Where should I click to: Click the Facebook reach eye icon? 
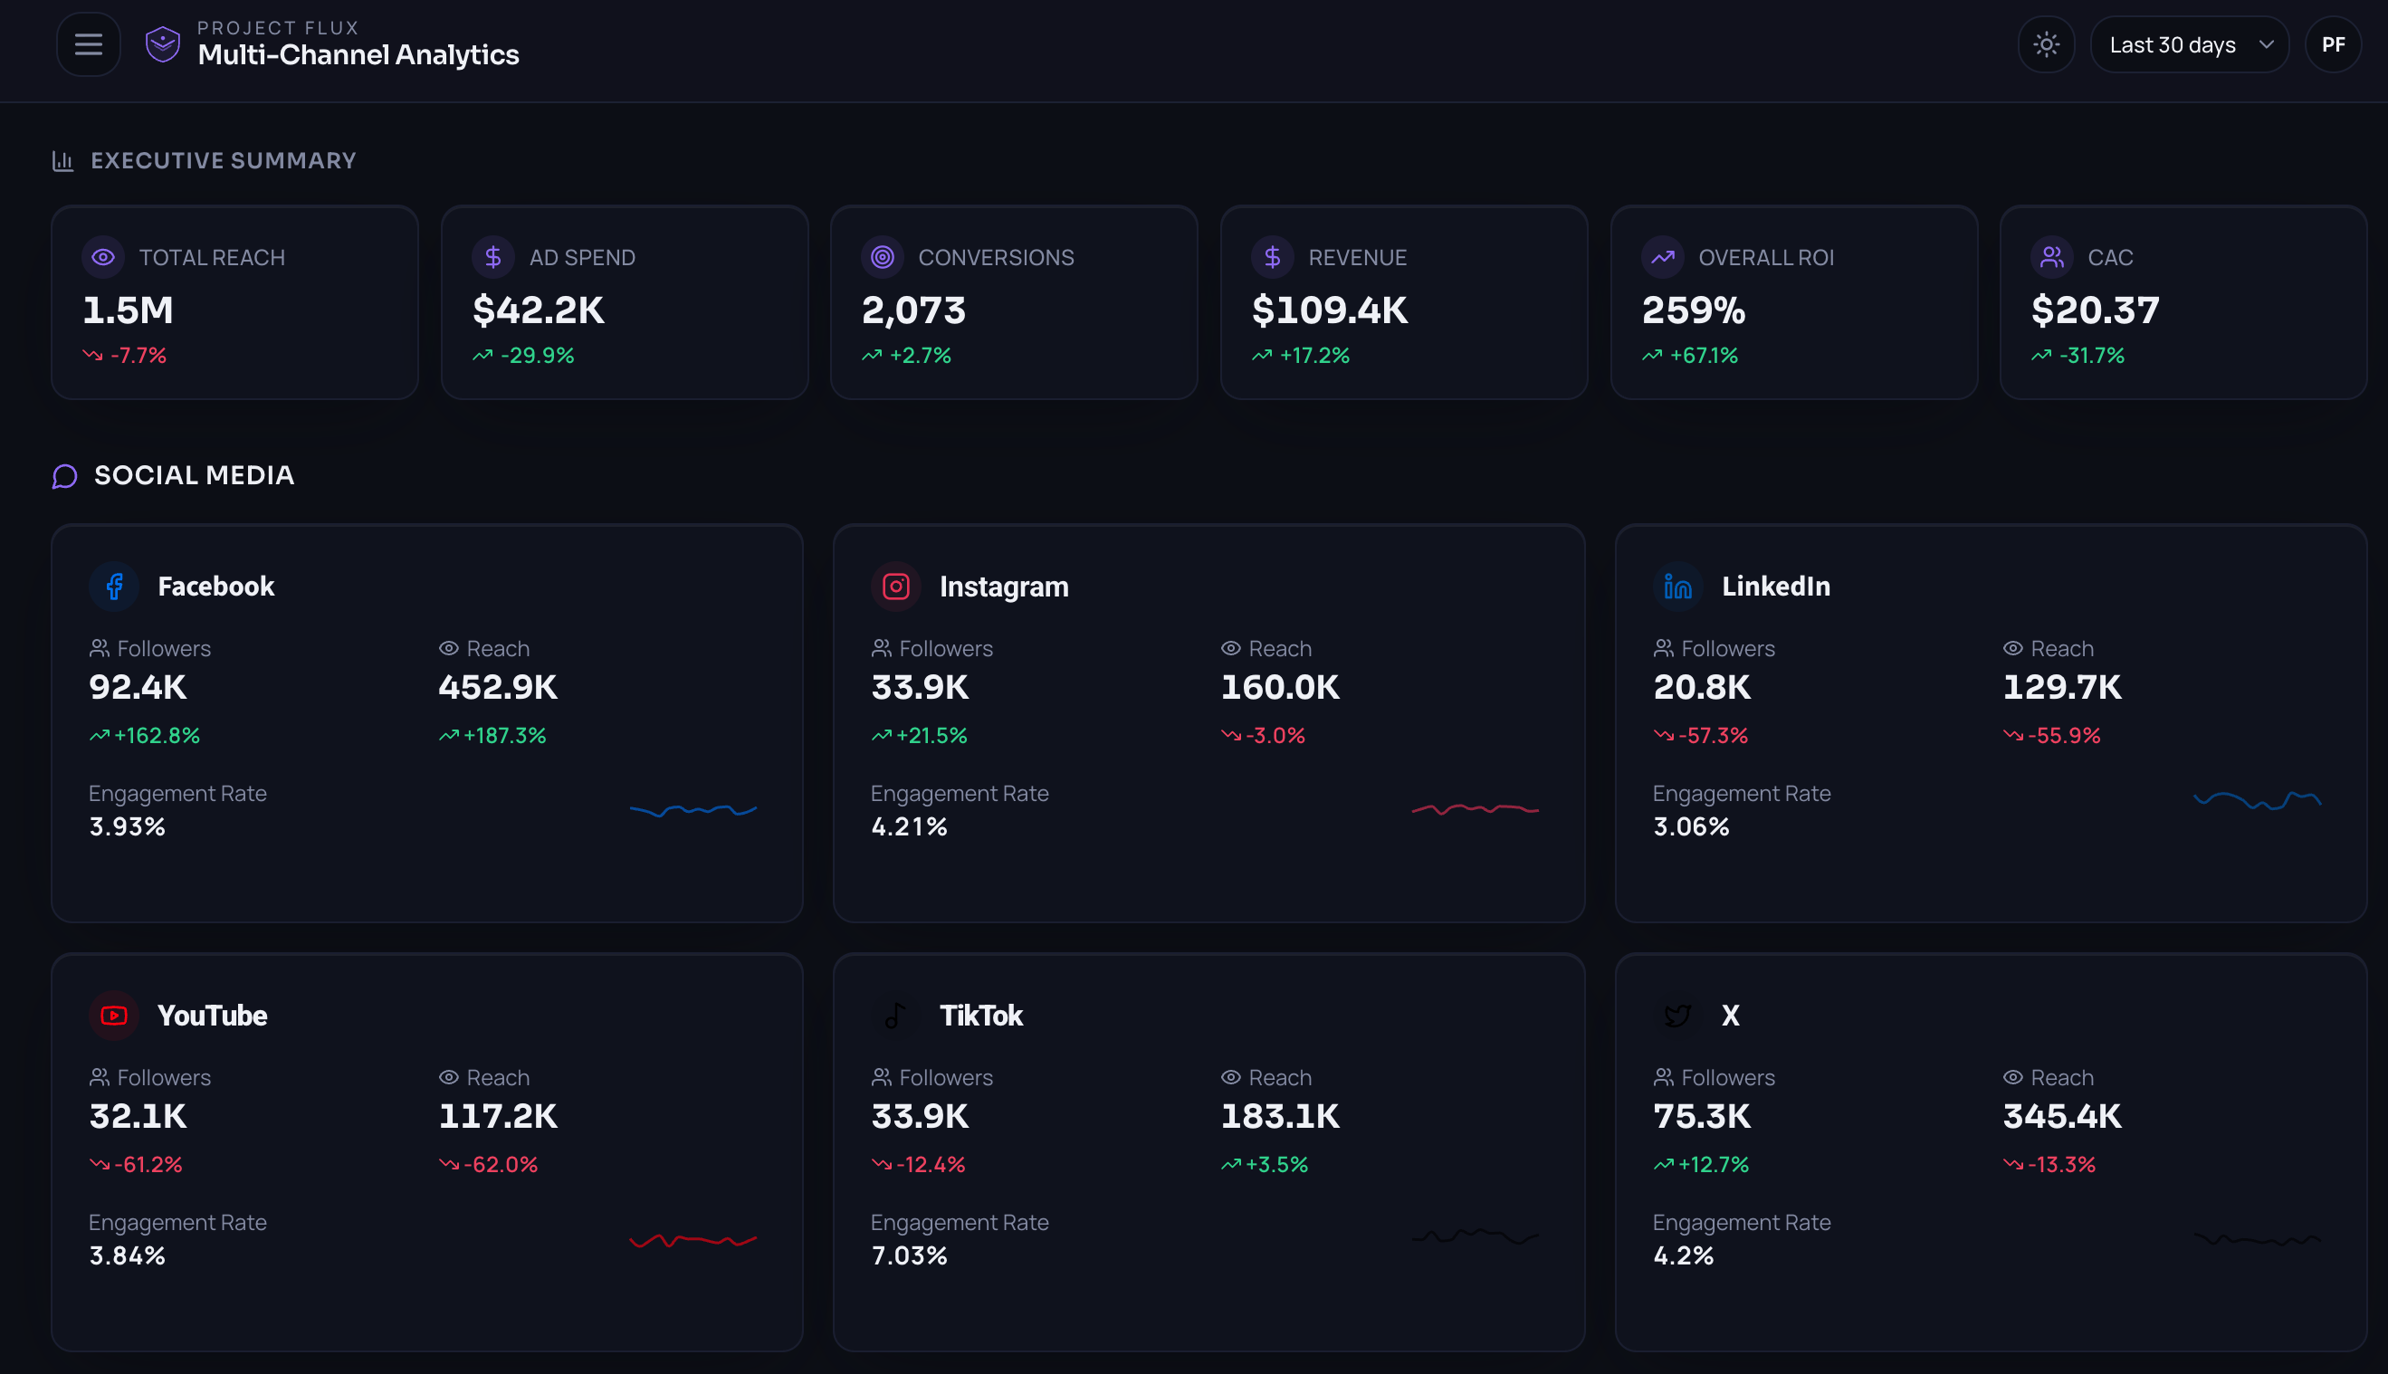(x=448, y=648)
